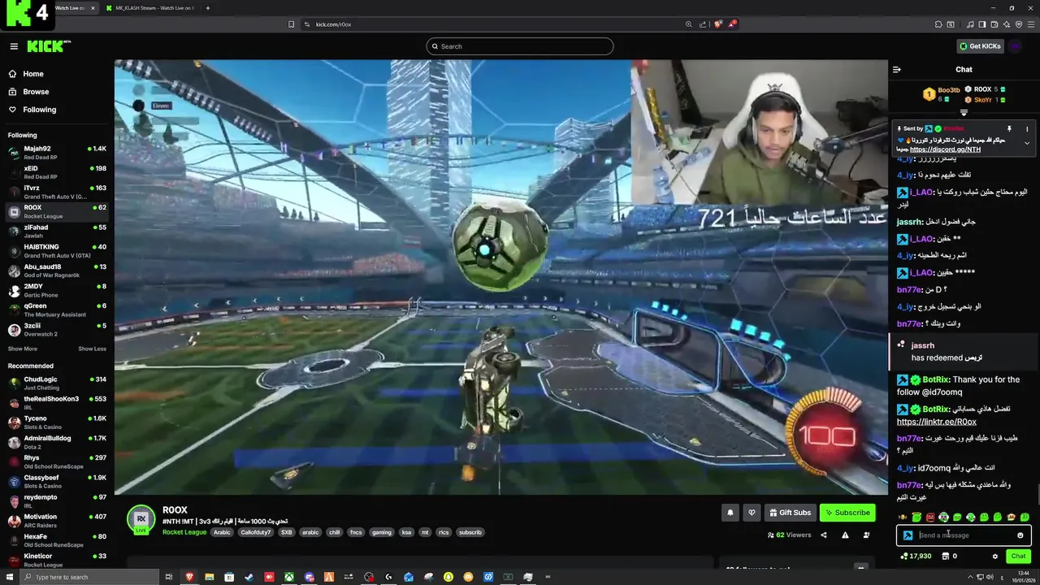The width and height of the screenshot is (1040, 585).
Task: Click Show More under Following
Action: point(23,349)
